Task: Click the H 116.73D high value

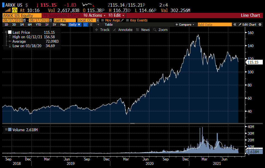Action: coord(120,11)
